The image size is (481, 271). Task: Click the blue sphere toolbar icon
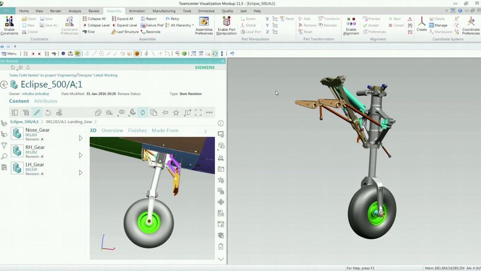click(63, 53)
